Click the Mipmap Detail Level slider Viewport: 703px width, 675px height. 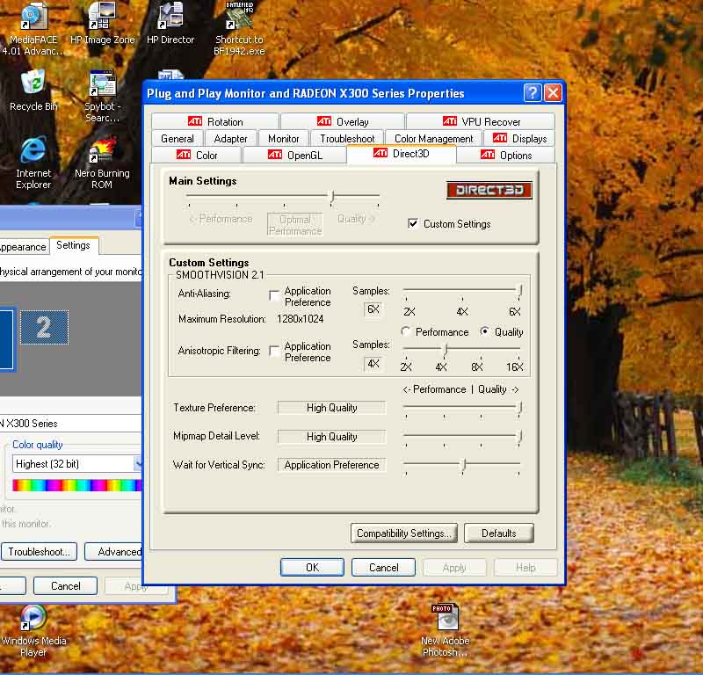(520, 436)
